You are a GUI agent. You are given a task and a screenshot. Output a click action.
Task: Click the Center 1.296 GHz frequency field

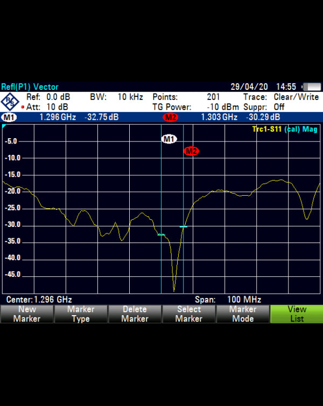(39, 300)
